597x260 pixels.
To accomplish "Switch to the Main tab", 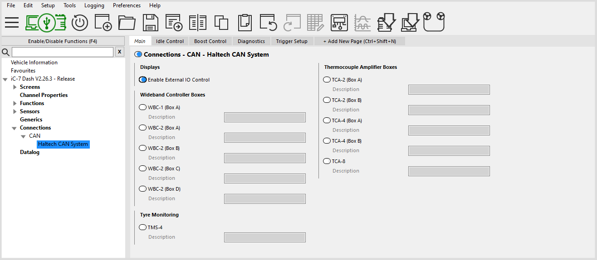I will point(140,41).
